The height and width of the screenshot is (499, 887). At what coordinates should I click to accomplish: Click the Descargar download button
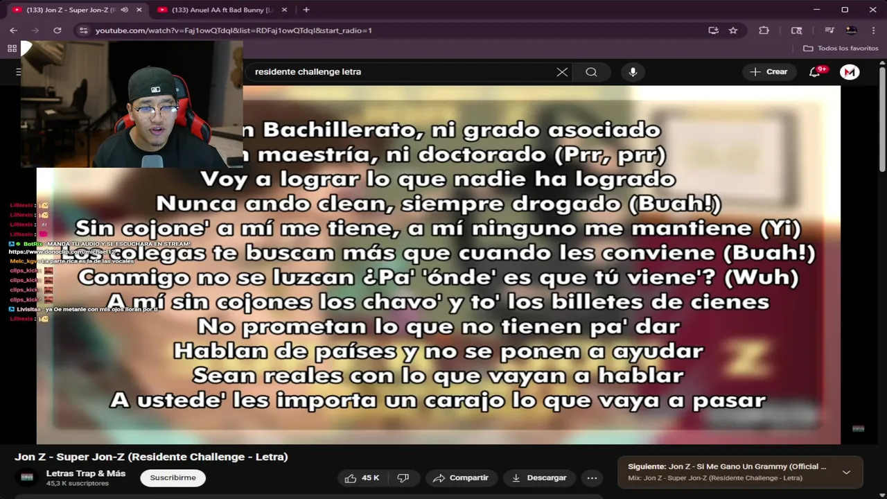coord(539,478)
